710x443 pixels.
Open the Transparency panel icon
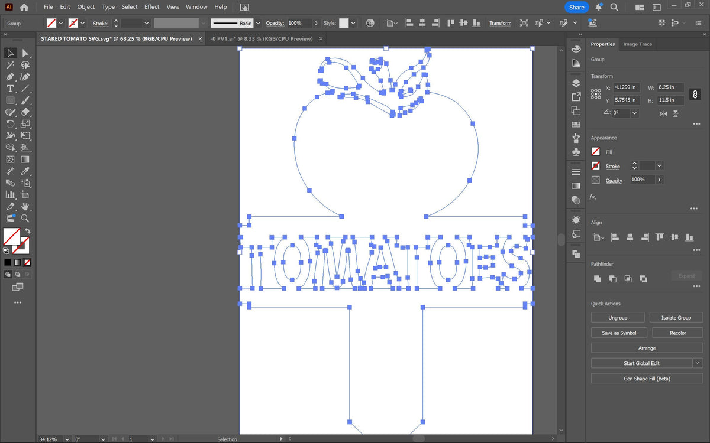point(576,200)
